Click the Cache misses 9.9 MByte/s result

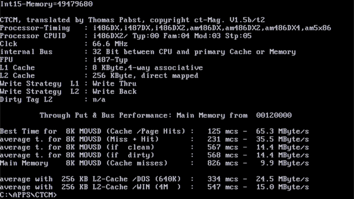[284, 163]
